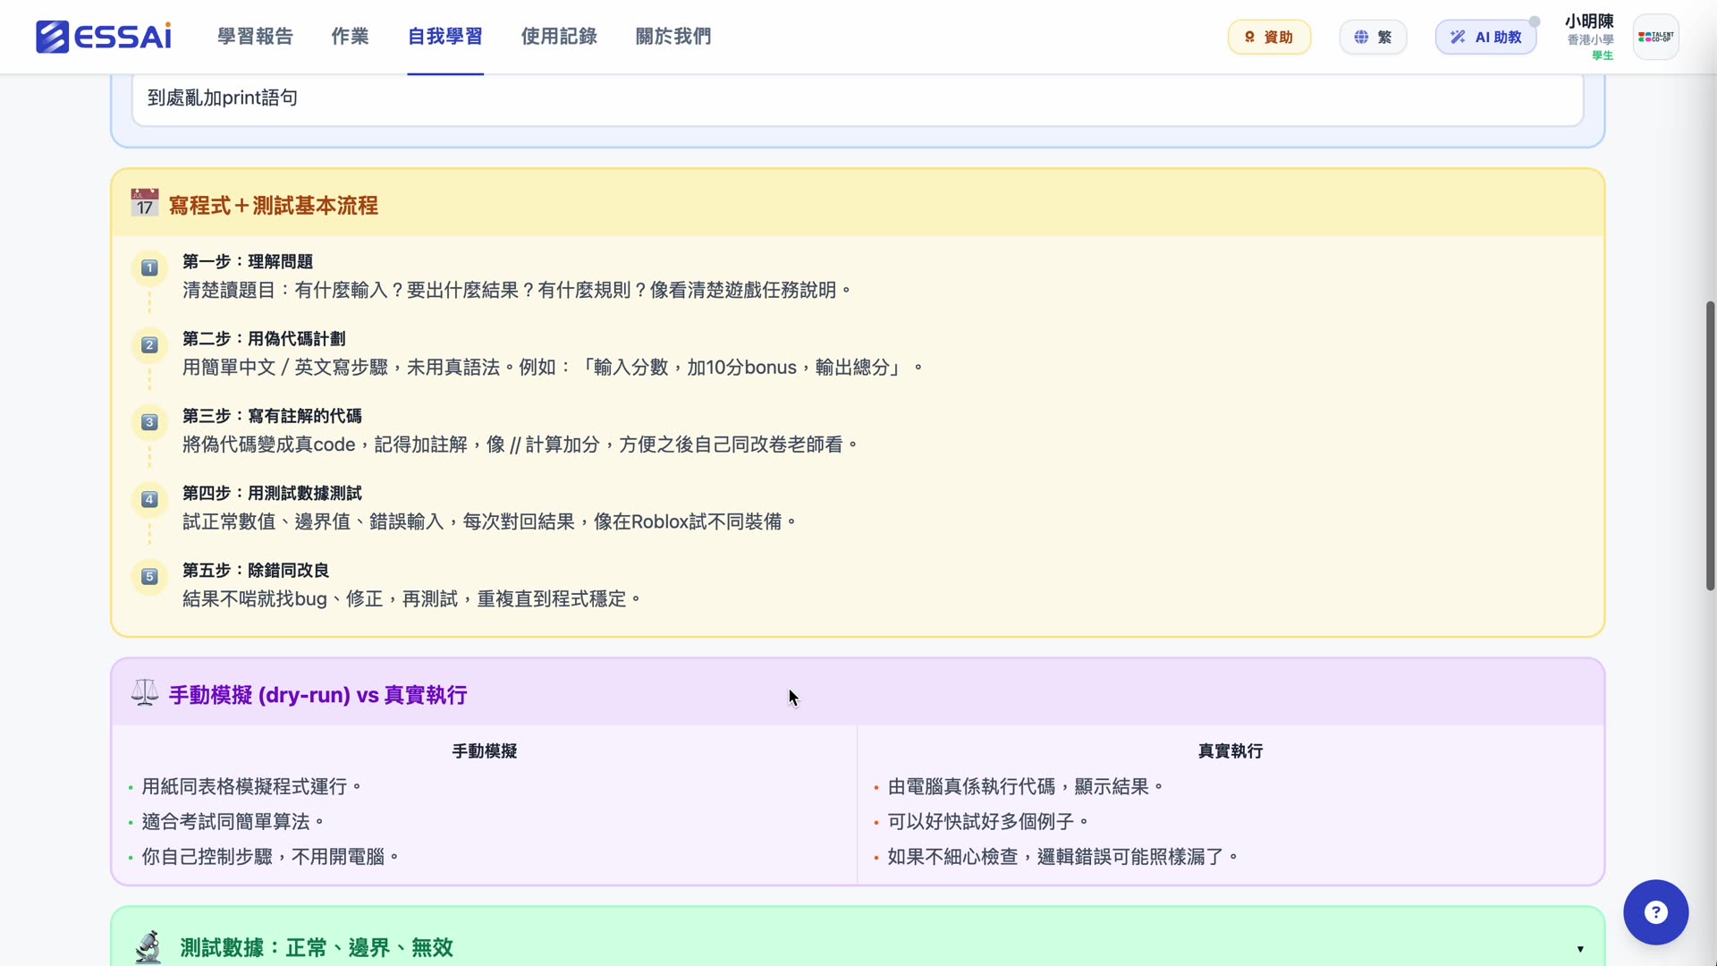
Task: Click step 3 number badge
Action: pyautogui.click(x=149, y=422)
